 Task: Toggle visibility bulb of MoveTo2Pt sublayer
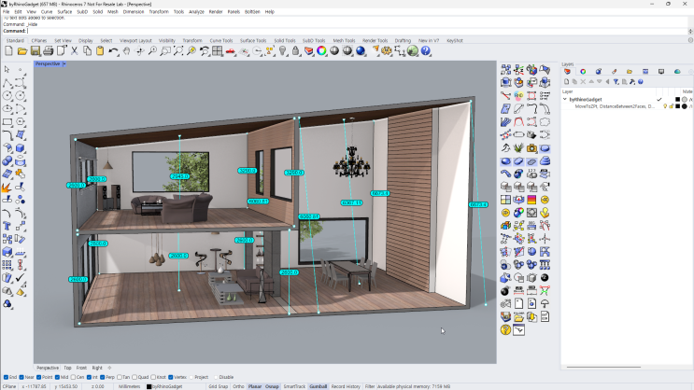point(665,106)
